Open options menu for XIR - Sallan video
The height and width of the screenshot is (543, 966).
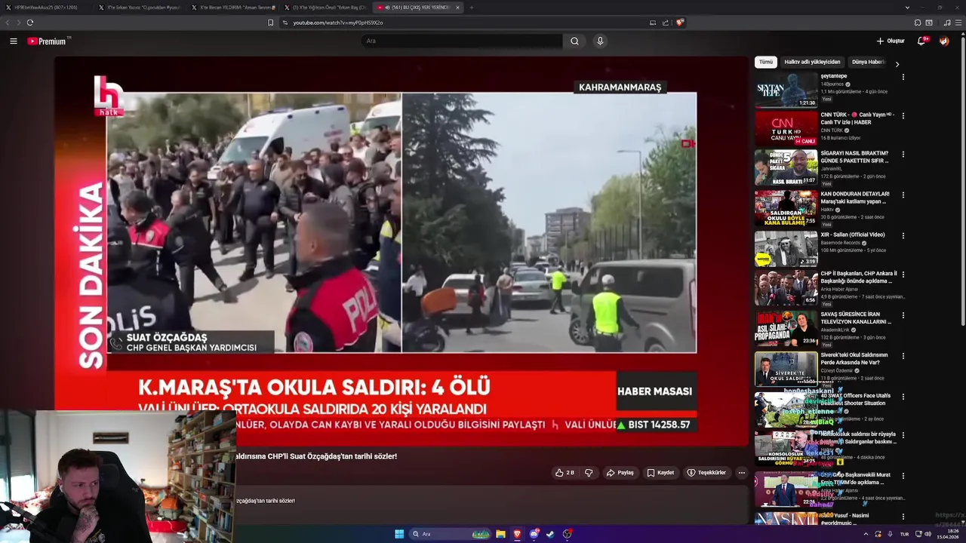point(903,235)
